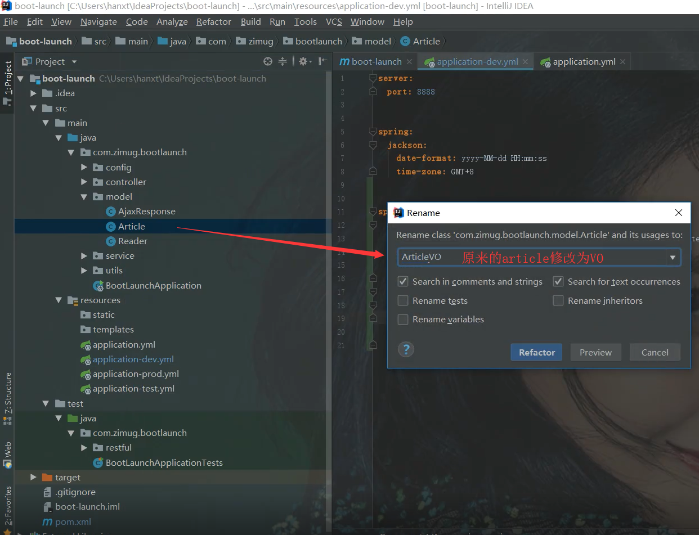Screen dimensions: 699x535
Task: Open application-prod.yml file
Action: click(136, 374)
